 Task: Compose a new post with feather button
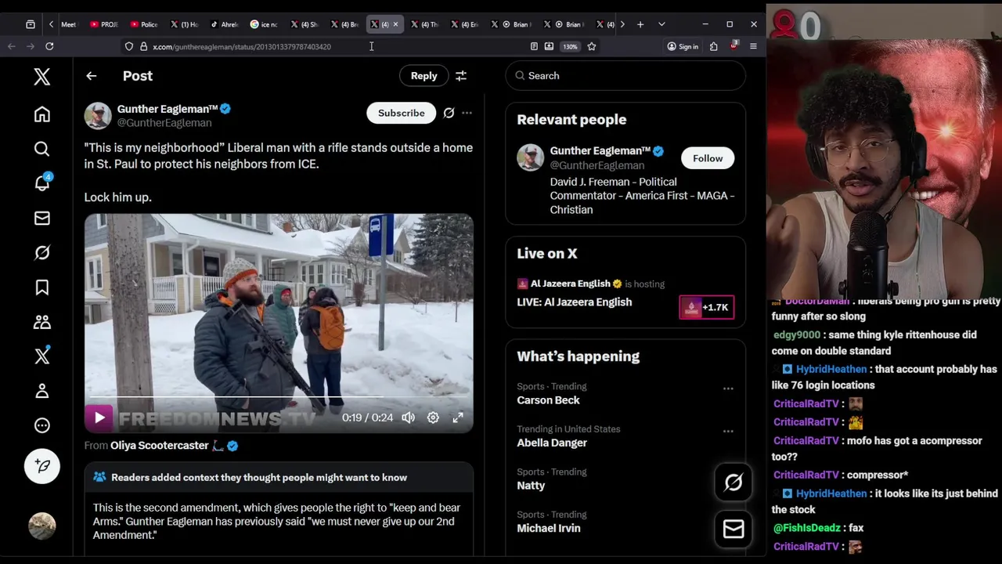pos(42,466)
